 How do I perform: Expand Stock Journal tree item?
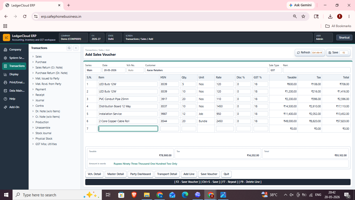coord(33,133)
